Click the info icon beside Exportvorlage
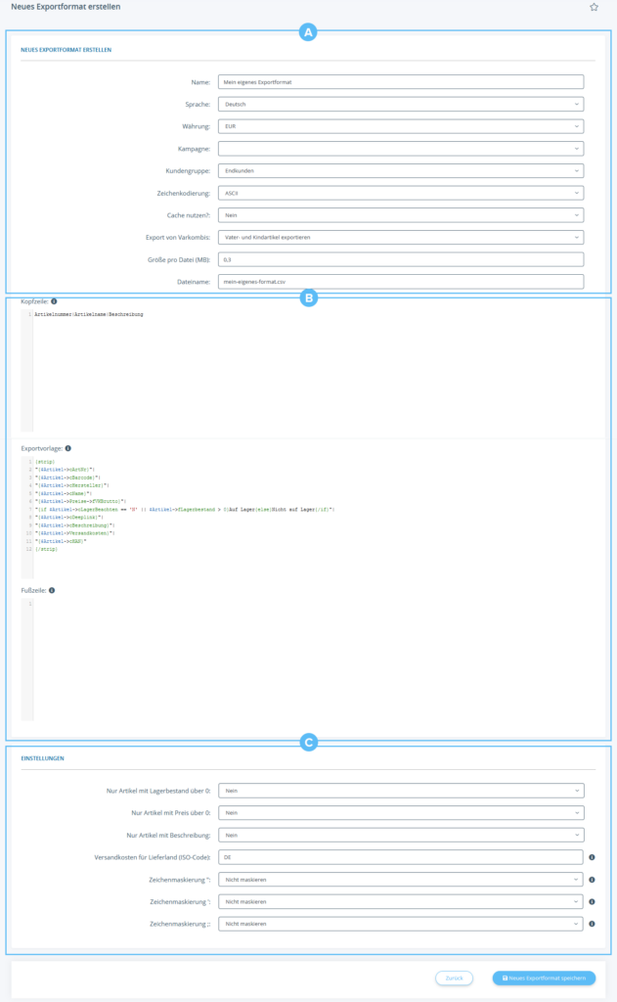The height and width of the screenshot is (1002, 617). 67,448
